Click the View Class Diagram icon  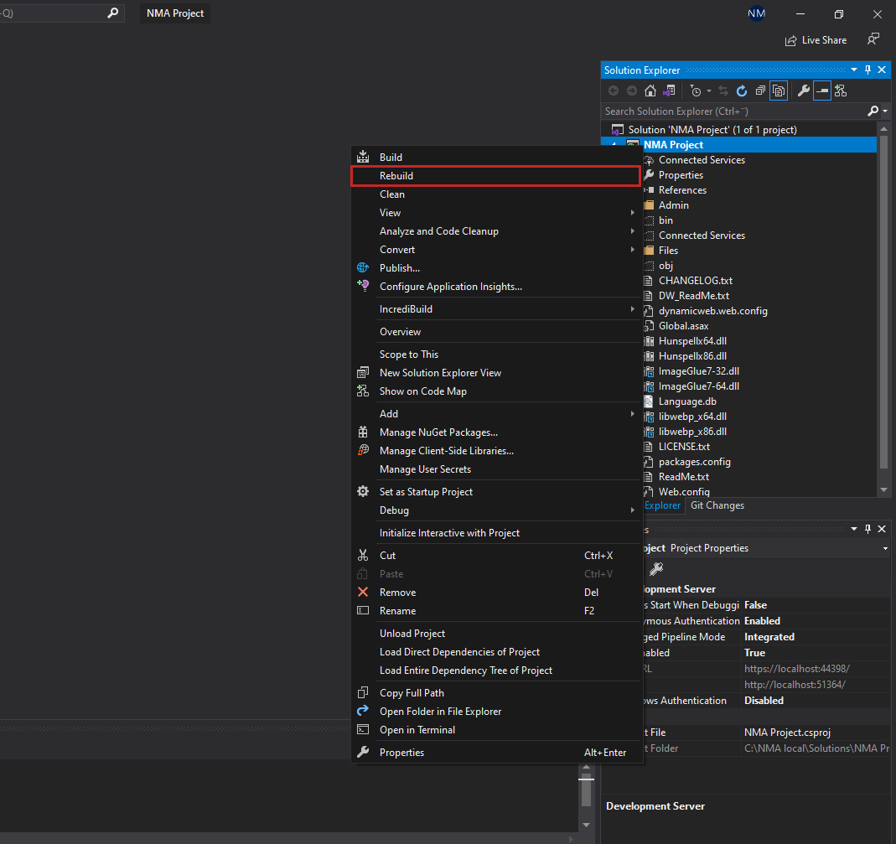(841, 91)
